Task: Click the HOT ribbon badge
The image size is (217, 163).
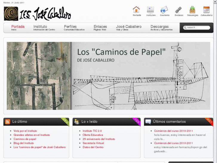Action: point(209,121)
